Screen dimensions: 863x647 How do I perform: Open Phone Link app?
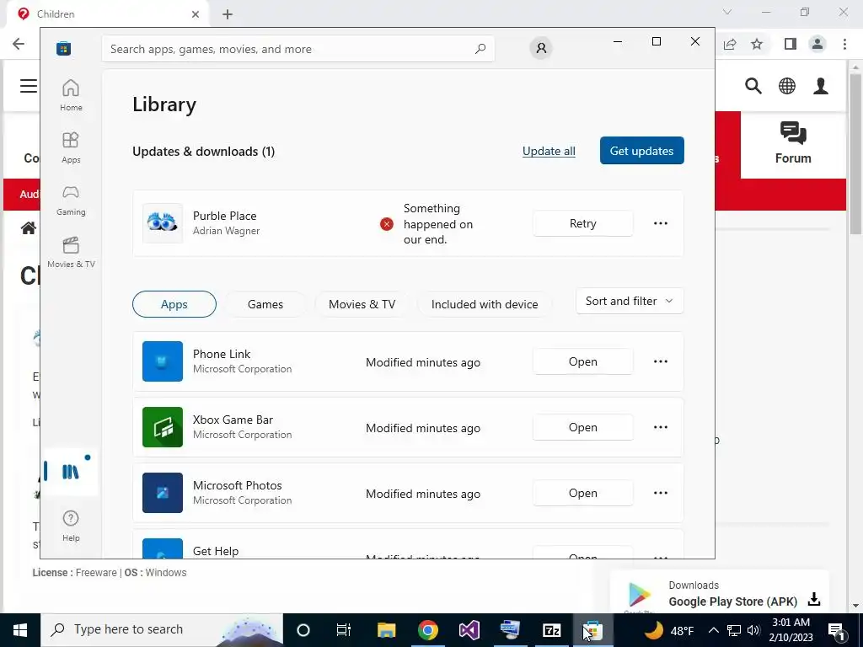583,361
